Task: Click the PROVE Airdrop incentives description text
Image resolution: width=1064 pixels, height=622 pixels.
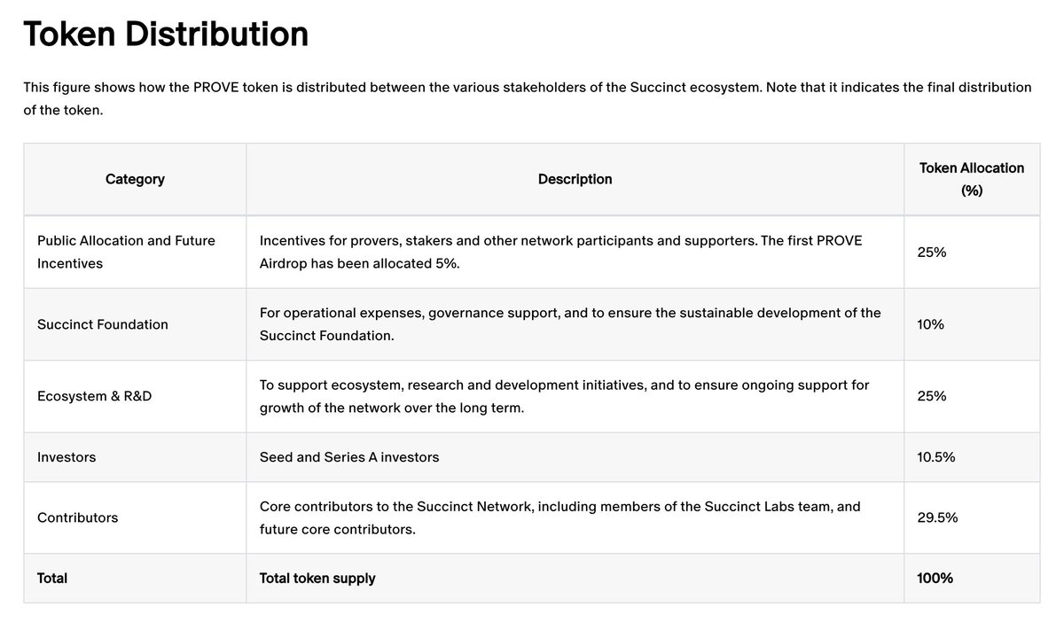Action: click(560, 252)
